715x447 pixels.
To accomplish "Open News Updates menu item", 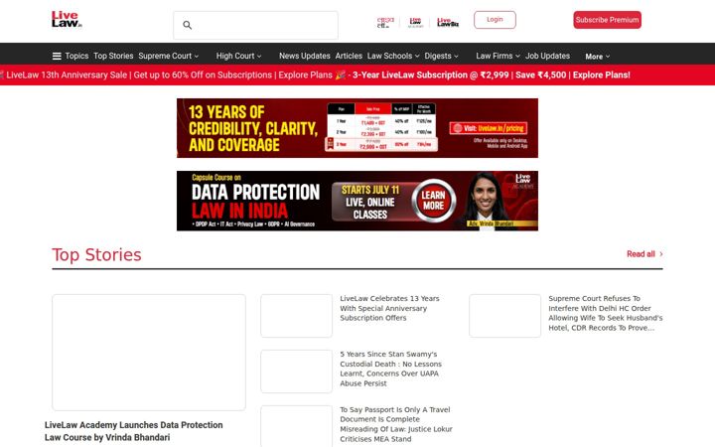I will click(x=305, y=56).
